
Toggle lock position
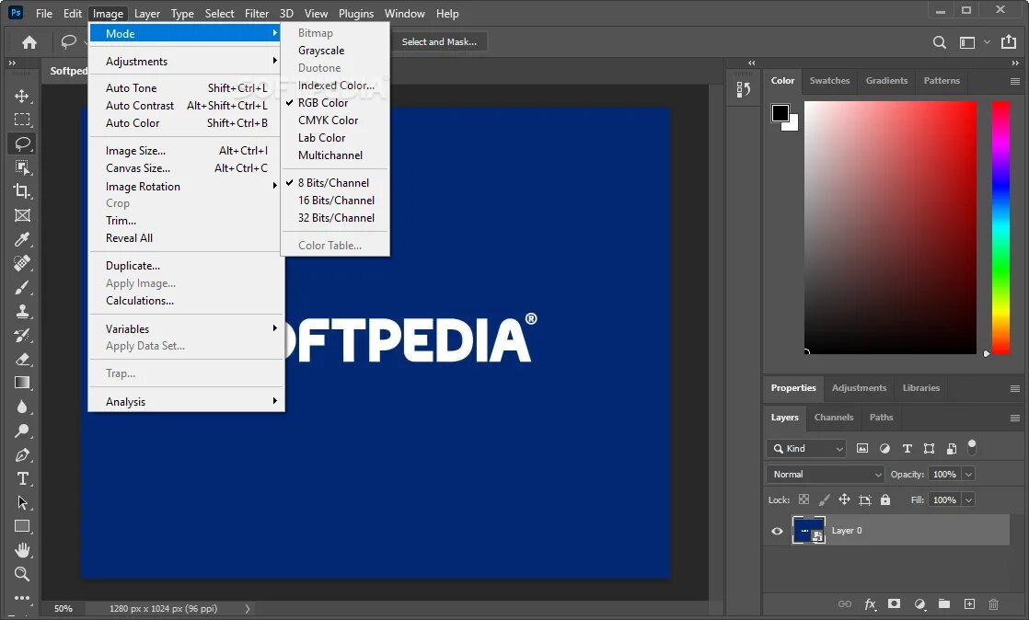pos(845,499)
